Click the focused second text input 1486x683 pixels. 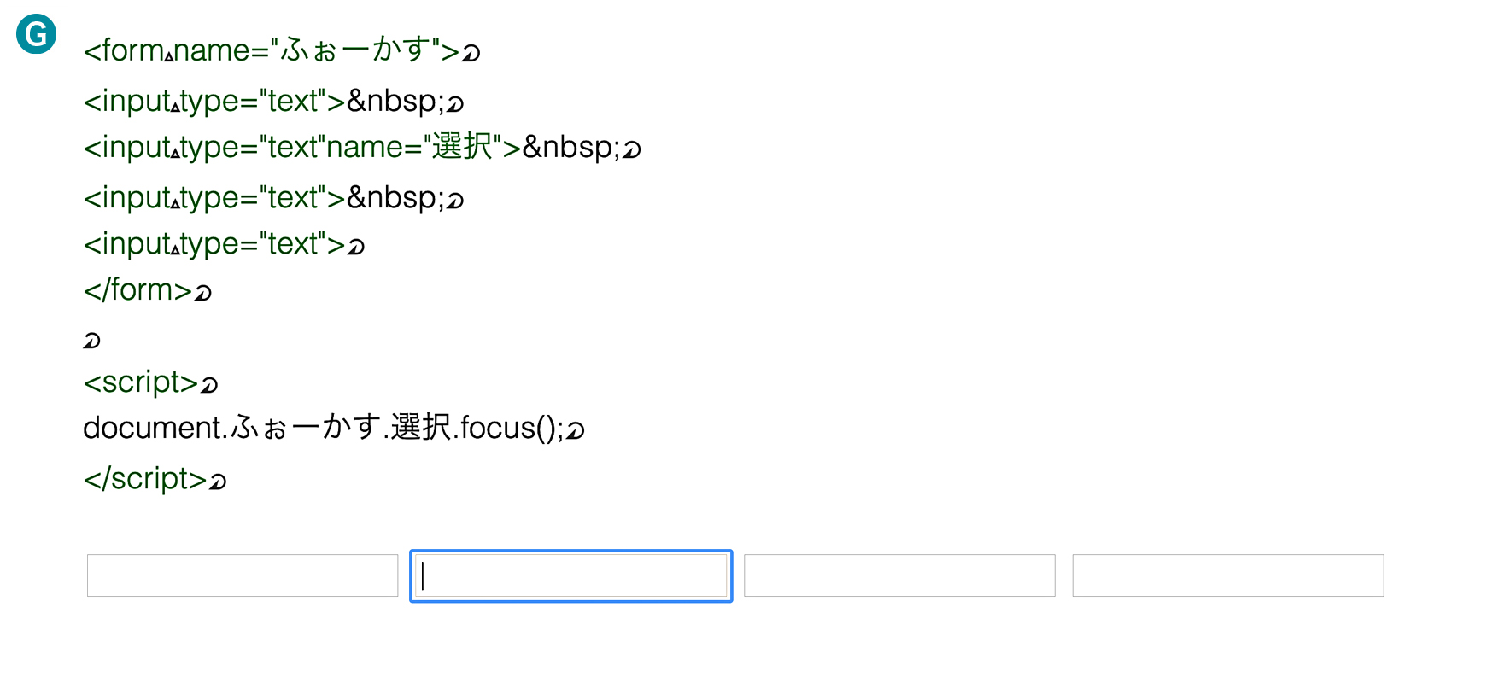pyautogui.click(x=571, y=575)
